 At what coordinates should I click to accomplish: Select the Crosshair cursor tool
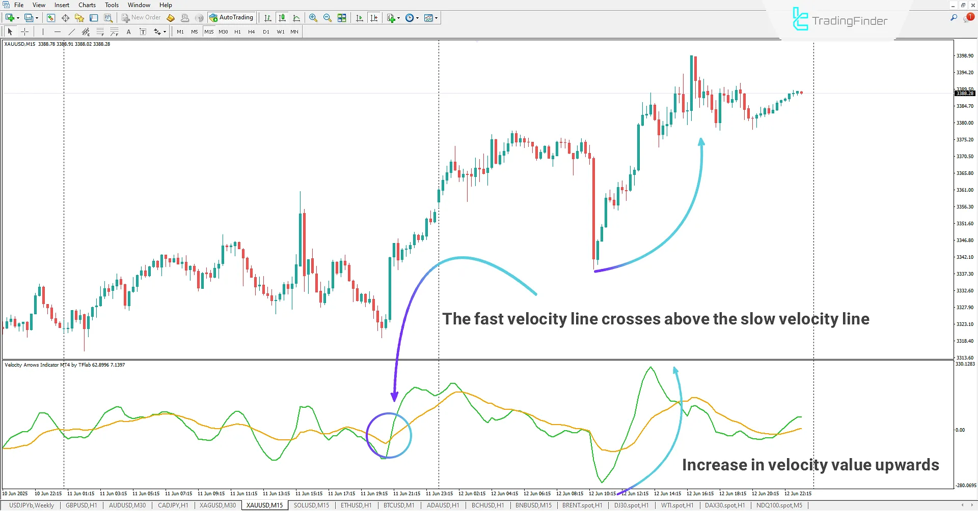coord(24,32)
